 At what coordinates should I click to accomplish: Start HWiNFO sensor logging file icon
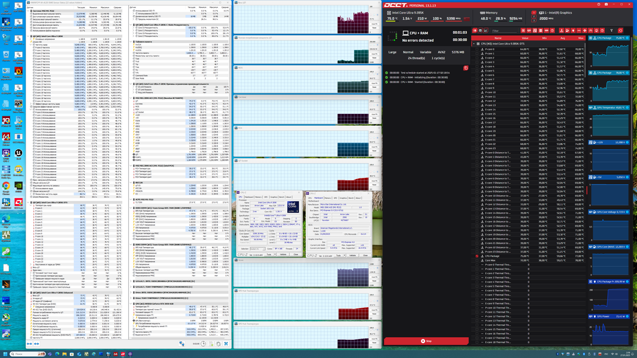[211, 344]
